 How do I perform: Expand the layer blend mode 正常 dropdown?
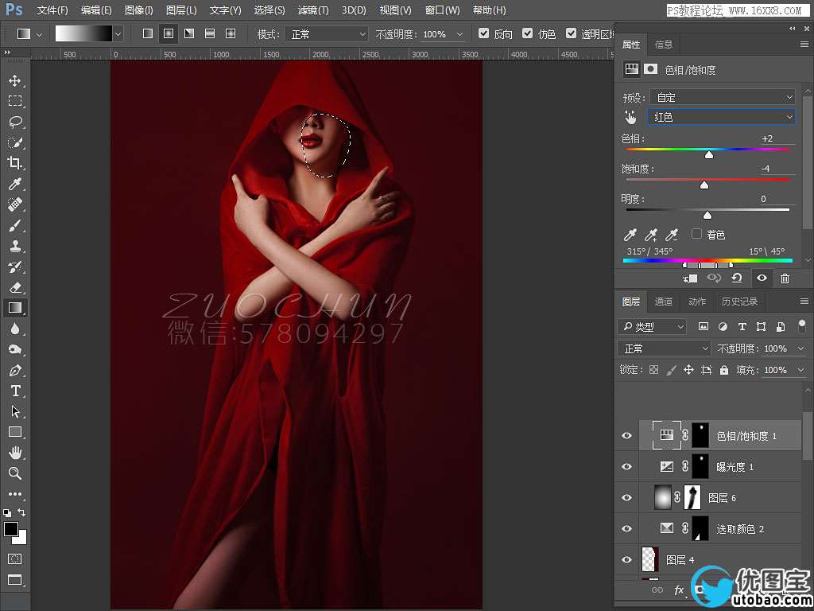click(x=665, y=348)
